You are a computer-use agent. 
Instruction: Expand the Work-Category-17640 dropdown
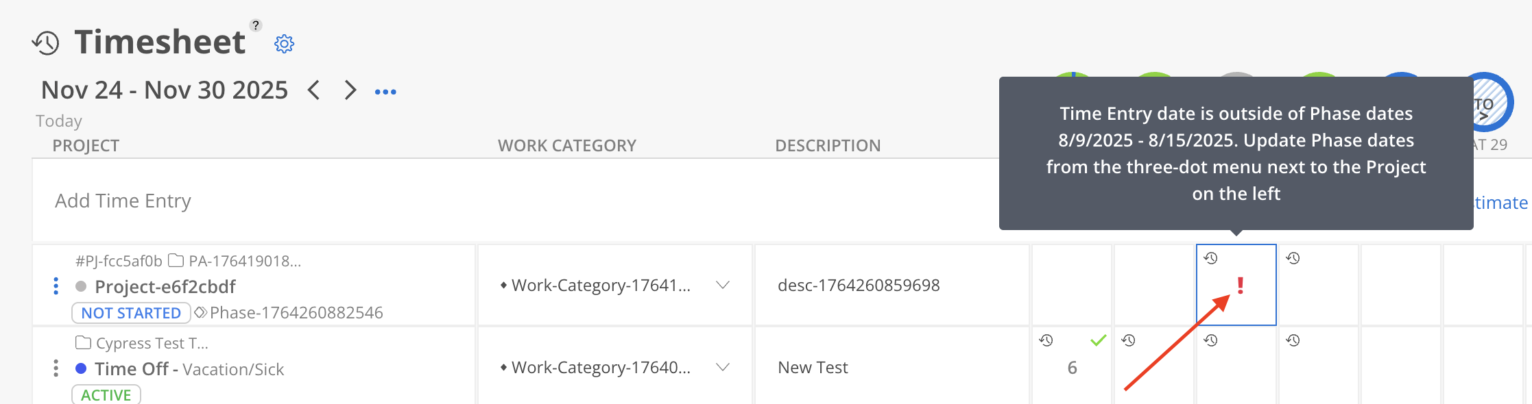coord(723,368)
